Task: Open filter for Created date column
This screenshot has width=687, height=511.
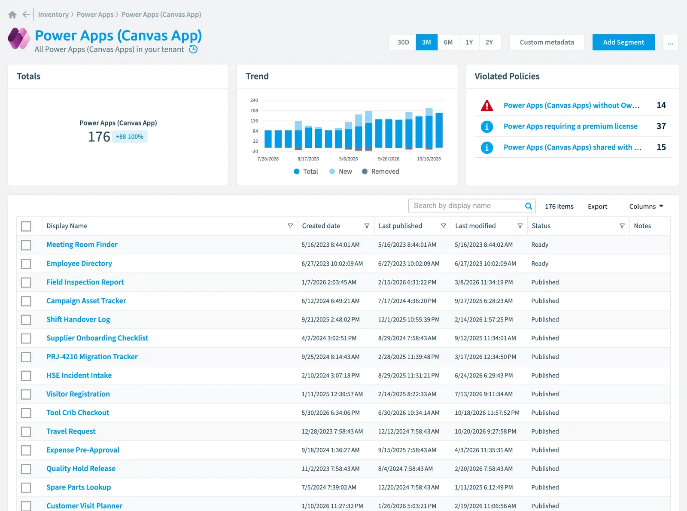Action: [367, 226]
